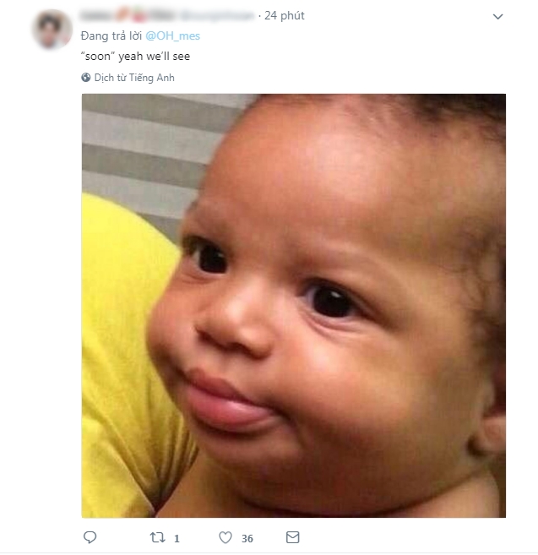
Task: Click the retweet count number 1
Action: point(177,538)
